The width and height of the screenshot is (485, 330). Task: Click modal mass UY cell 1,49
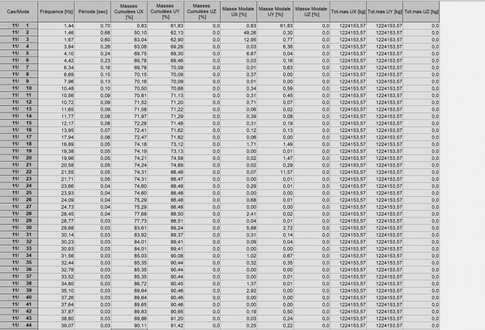pyautogui.click(x=275, y=144)
